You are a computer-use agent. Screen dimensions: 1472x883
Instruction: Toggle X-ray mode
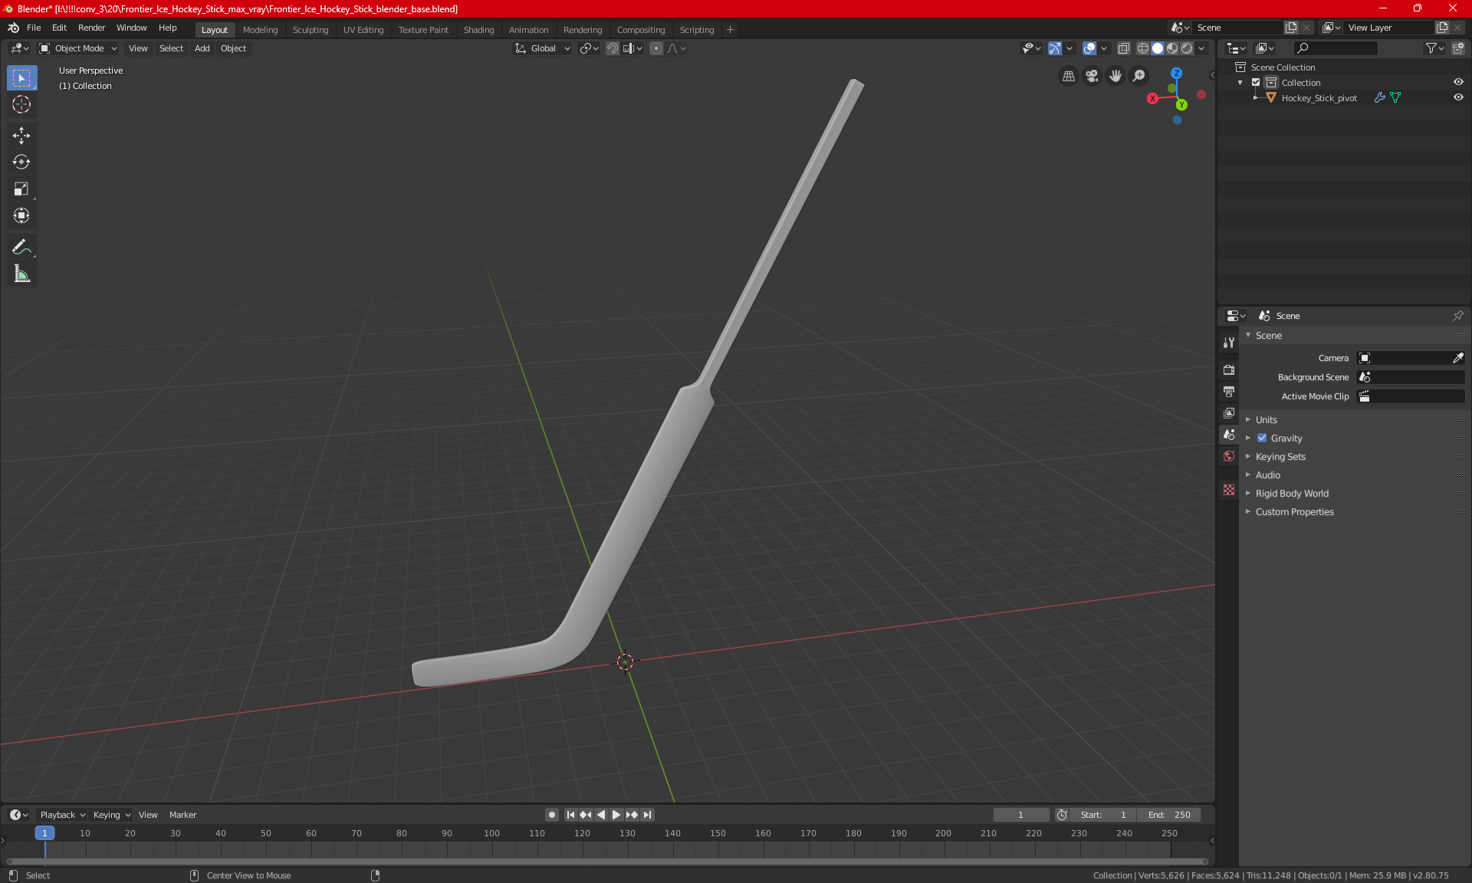1123,48
